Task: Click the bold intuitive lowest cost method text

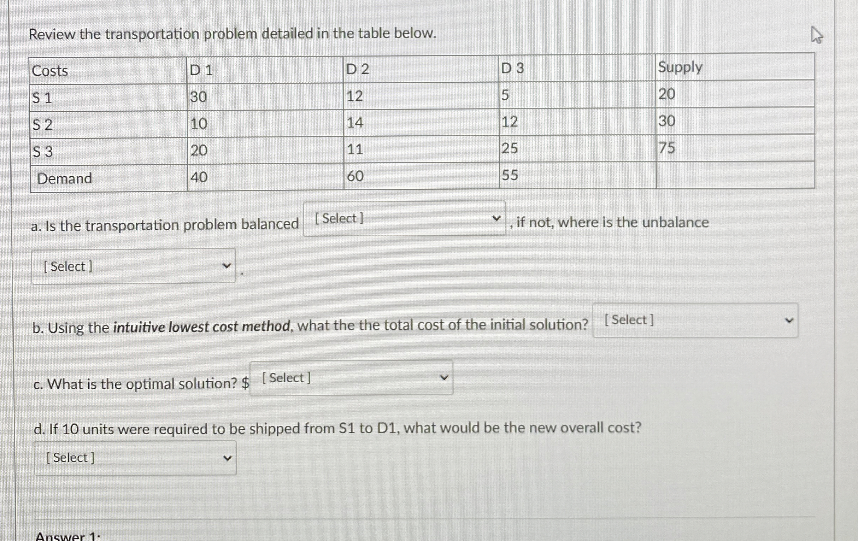Action: coord(201,327)
